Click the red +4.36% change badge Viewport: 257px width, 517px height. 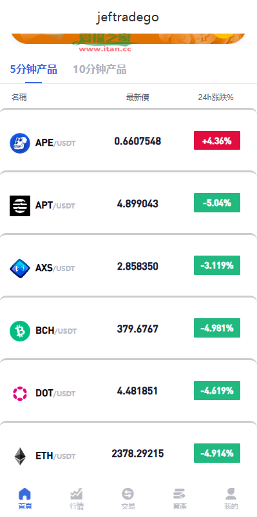(x=217, y=141)
